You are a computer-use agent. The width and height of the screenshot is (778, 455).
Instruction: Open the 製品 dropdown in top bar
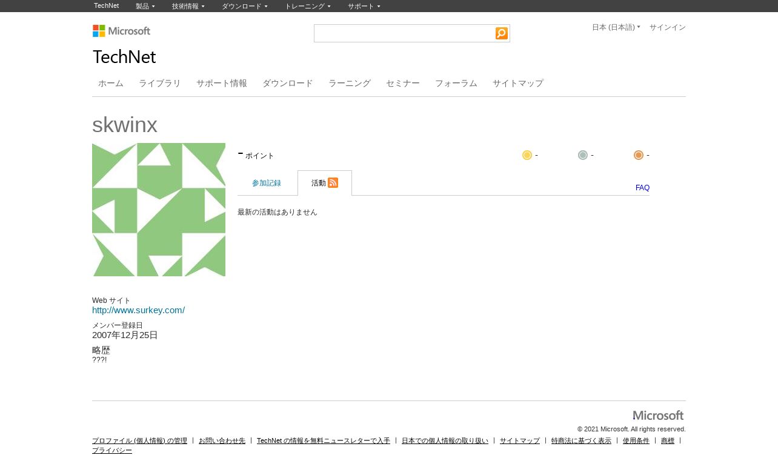[145, 6]
